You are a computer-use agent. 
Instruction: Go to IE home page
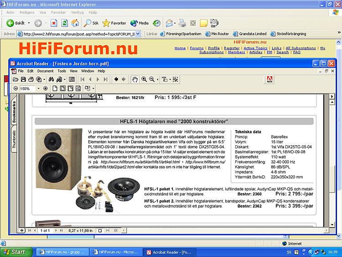pos(75,23)
